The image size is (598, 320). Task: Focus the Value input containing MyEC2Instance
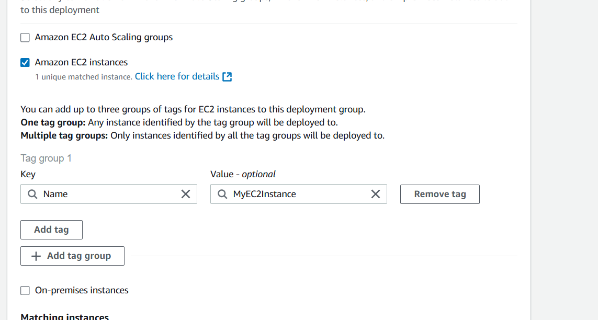[299, 194]
